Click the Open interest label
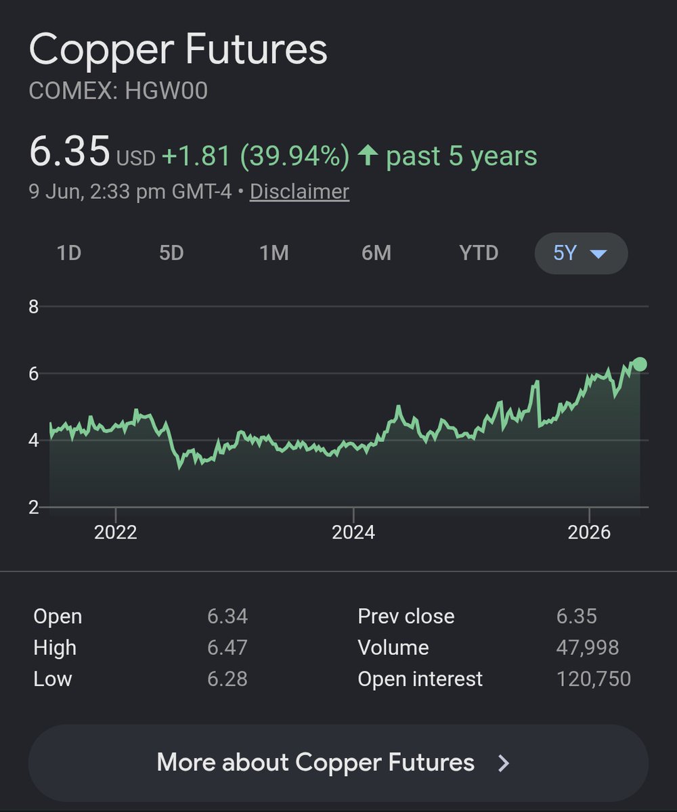The width and height of the screenshot is (677, 812). (x=420, y=679)
